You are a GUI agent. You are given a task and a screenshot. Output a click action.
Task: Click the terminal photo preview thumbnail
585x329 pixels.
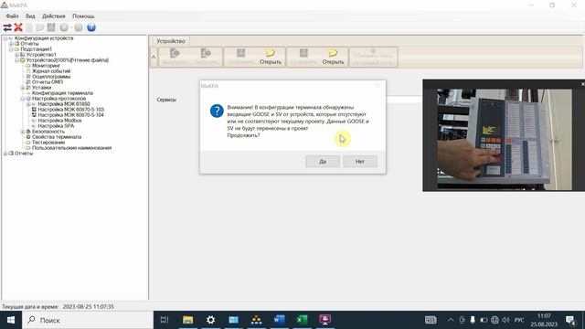pos(505,139)
